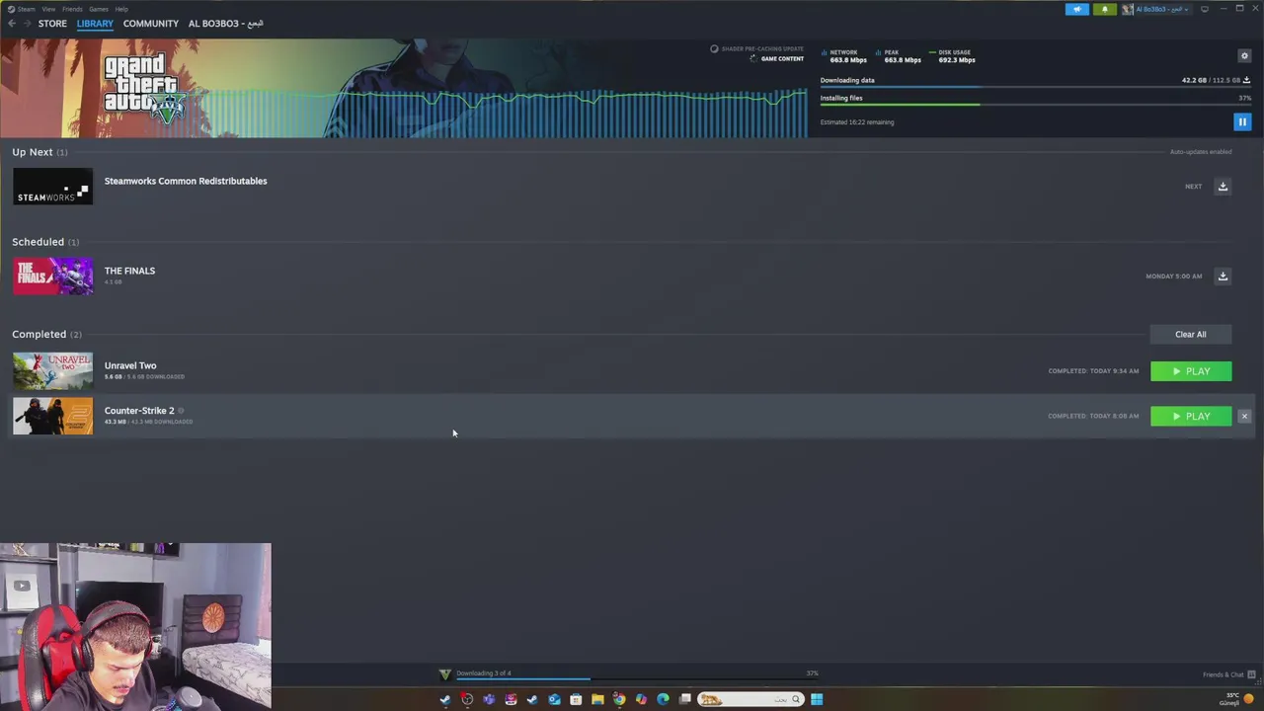
Task: Click the info icon beside Counter-Strike 2
Action: (x=181, y=411)
